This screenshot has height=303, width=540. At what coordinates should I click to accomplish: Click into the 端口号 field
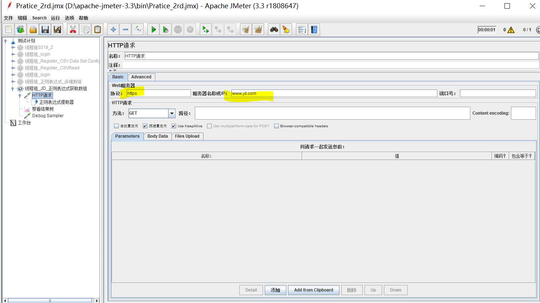pyautogui.click(x=498, y=93)
